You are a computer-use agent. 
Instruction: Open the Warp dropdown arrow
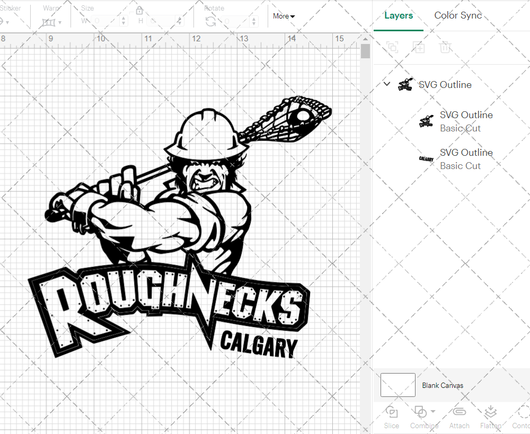[61, 22]
